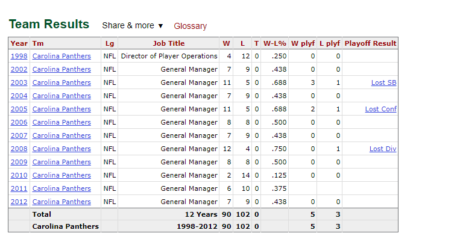The width and height of the screenshot is (460, 239).
Task: Sort by W-L% column header
Action: (274, 43)
